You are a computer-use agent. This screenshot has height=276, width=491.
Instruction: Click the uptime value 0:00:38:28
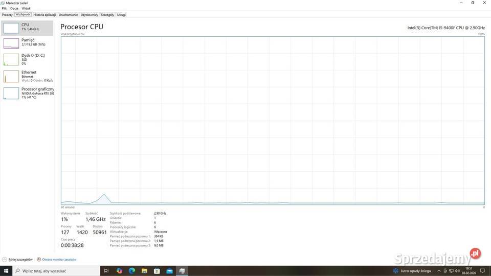[x=72, y=245]
